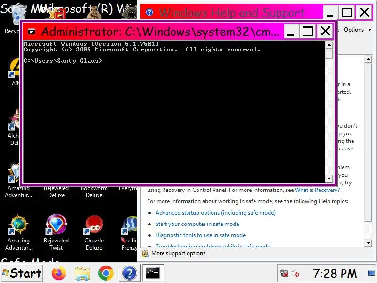
Task: Select the AIM desktop shortcut
Action: click(14, 72)
